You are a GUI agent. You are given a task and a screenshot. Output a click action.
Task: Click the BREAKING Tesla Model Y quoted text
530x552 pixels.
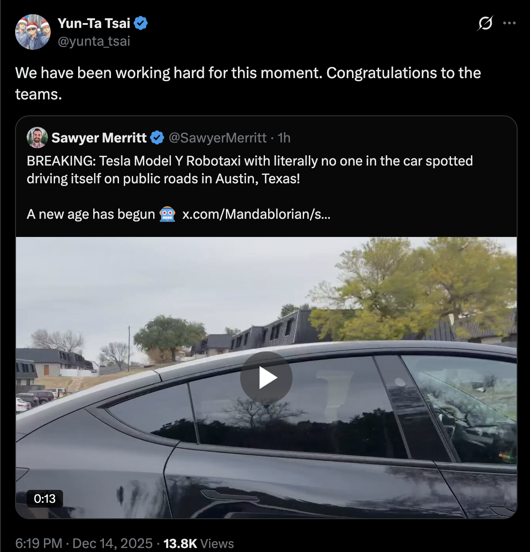249,170
